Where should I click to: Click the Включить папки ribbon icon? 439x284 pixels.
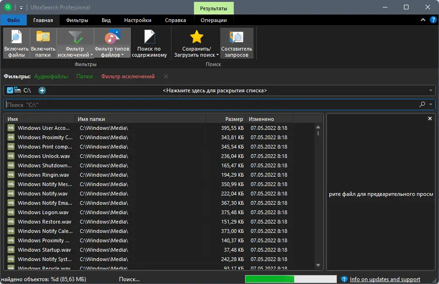coord(43,43)
